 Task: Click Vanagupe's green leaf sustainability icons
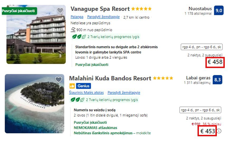pos(79,37)
